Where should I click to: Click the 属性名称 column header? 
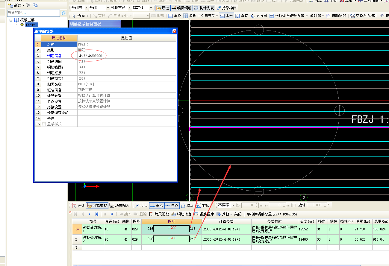tap(59, 38)
